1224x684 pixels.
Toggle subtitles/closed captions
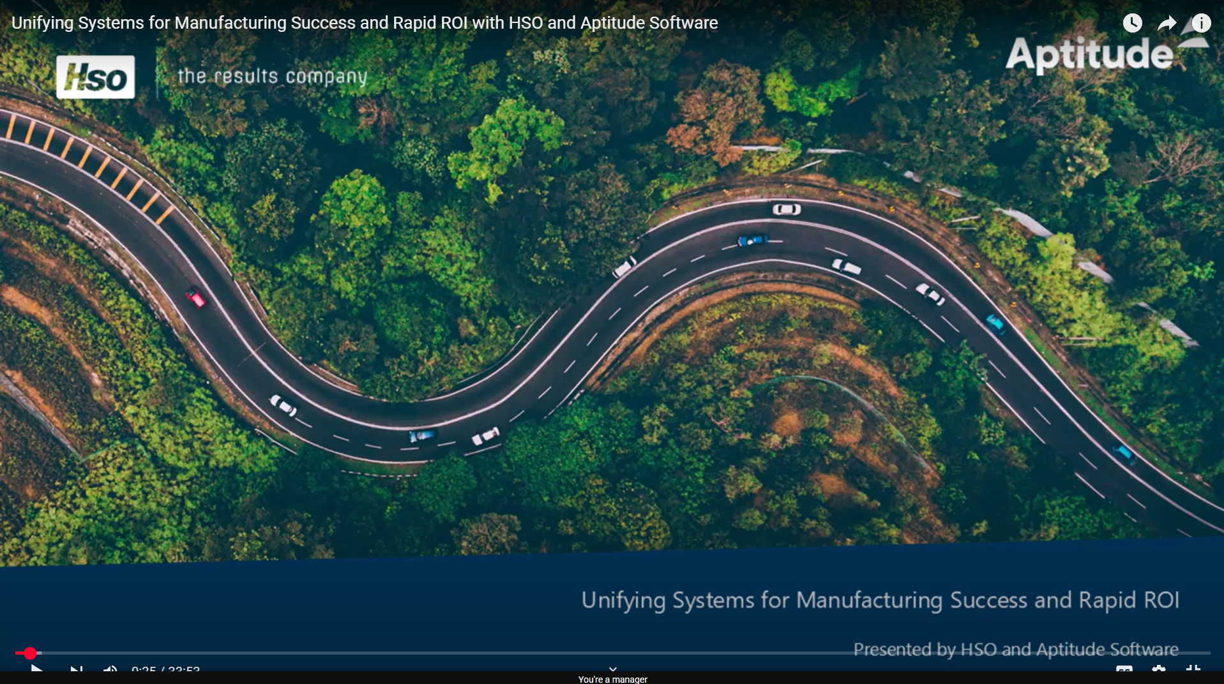click(x=1124, y=668)
